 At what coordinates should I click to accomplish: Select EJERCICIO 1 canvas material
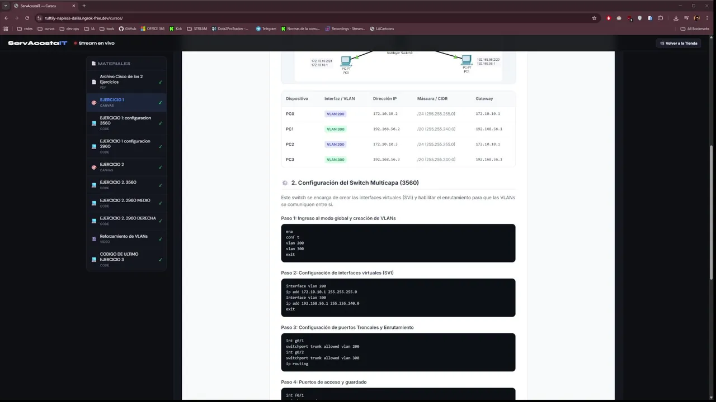coord(126,103)
